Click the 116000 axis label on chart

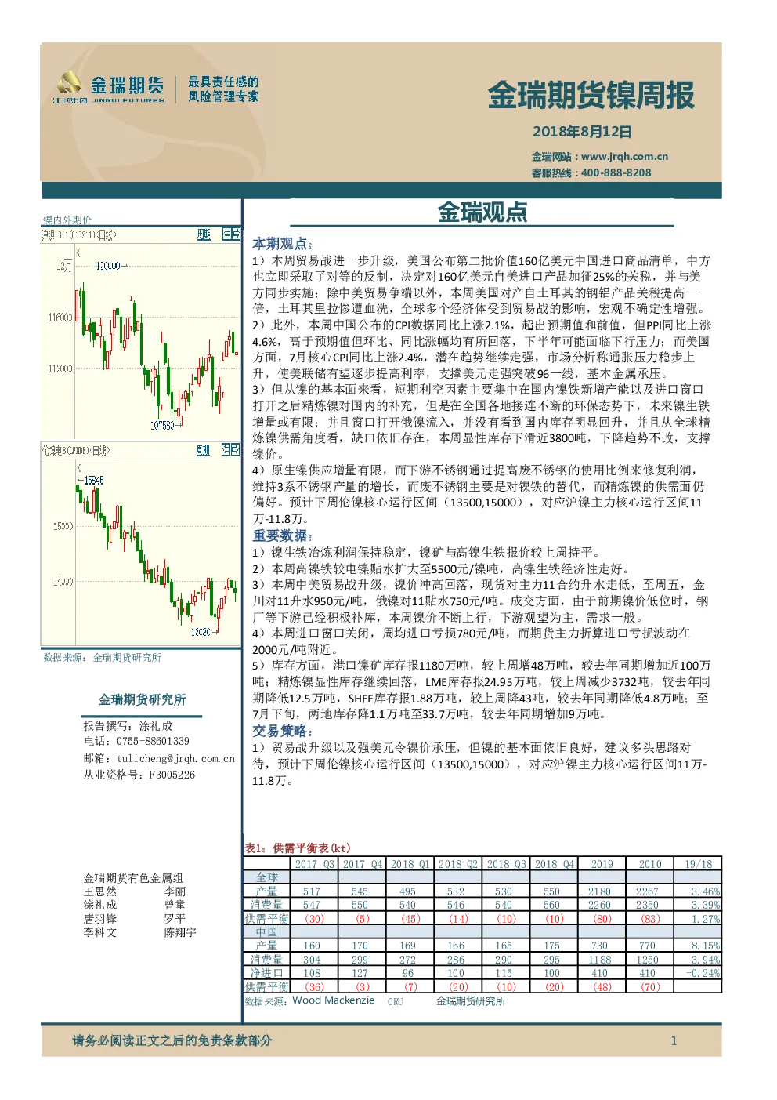point(60,318)
